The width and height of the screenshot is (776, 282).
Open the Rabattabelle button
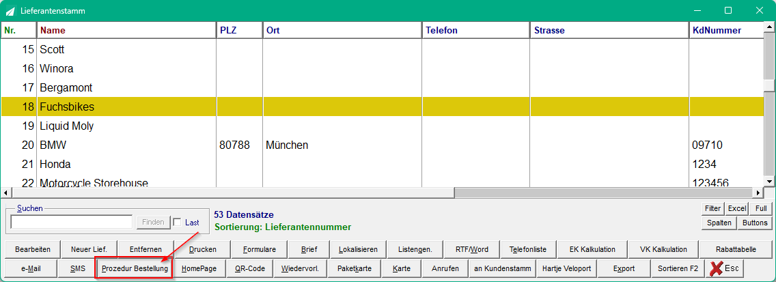(x=736, y=249)
